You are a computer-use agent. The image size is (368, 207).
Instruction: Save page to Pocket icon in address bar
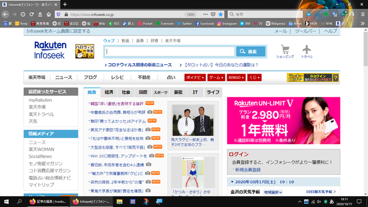(x=213, y=14)
